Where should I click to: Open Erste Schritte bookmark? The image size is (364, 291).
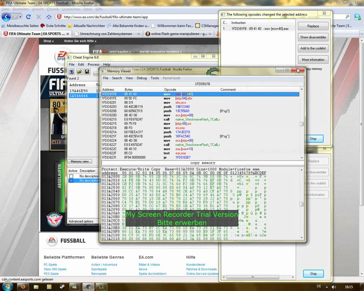53,26
